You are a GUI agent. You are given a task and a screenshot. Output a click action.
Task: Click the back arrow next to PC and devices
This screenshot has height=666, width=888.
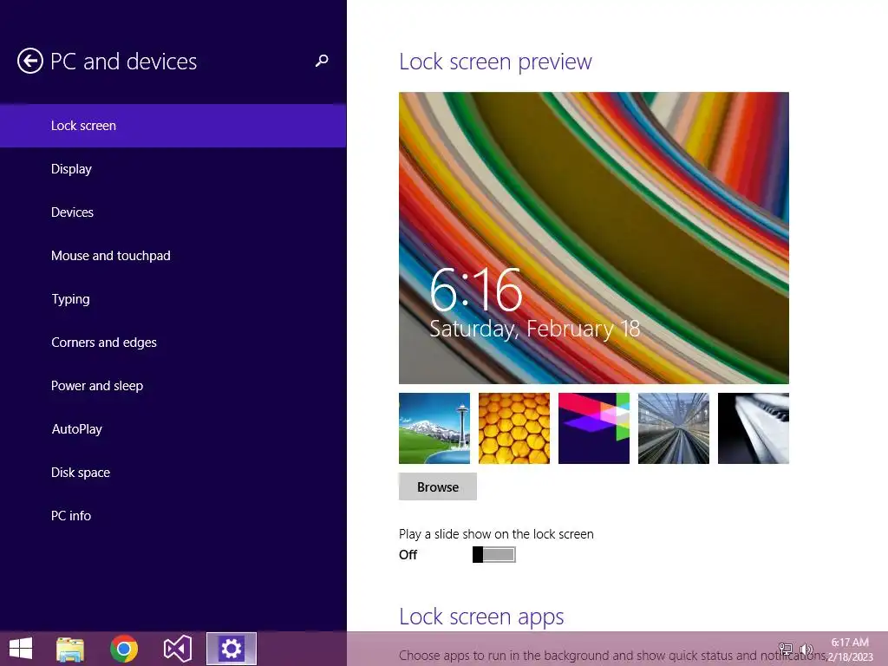pos(30,62)
